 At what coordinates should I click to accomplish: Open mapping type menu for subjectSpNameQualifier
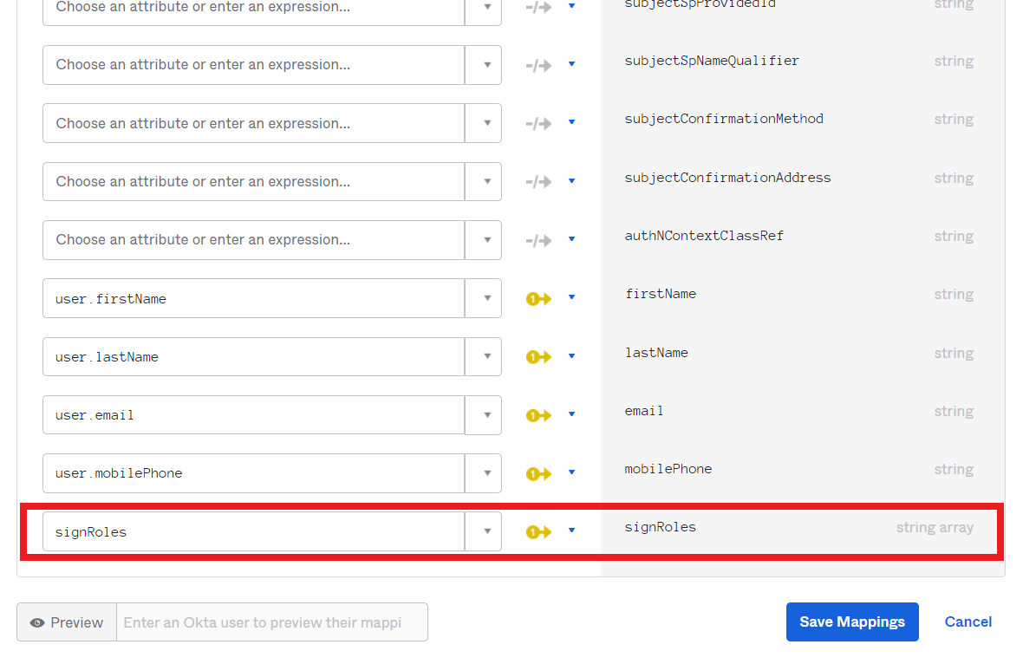[x=571, y=64]
